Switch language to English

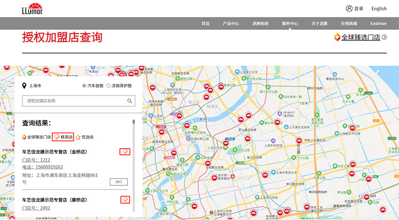point(379,9)
